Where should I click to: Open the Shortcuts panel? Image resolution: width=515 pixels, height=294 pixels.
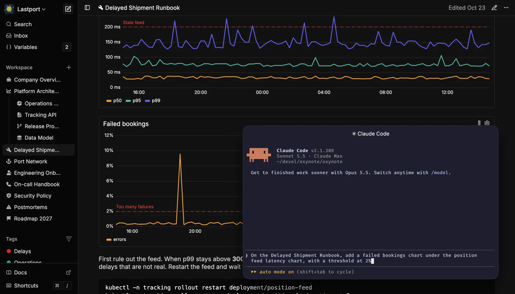[26, 286]
